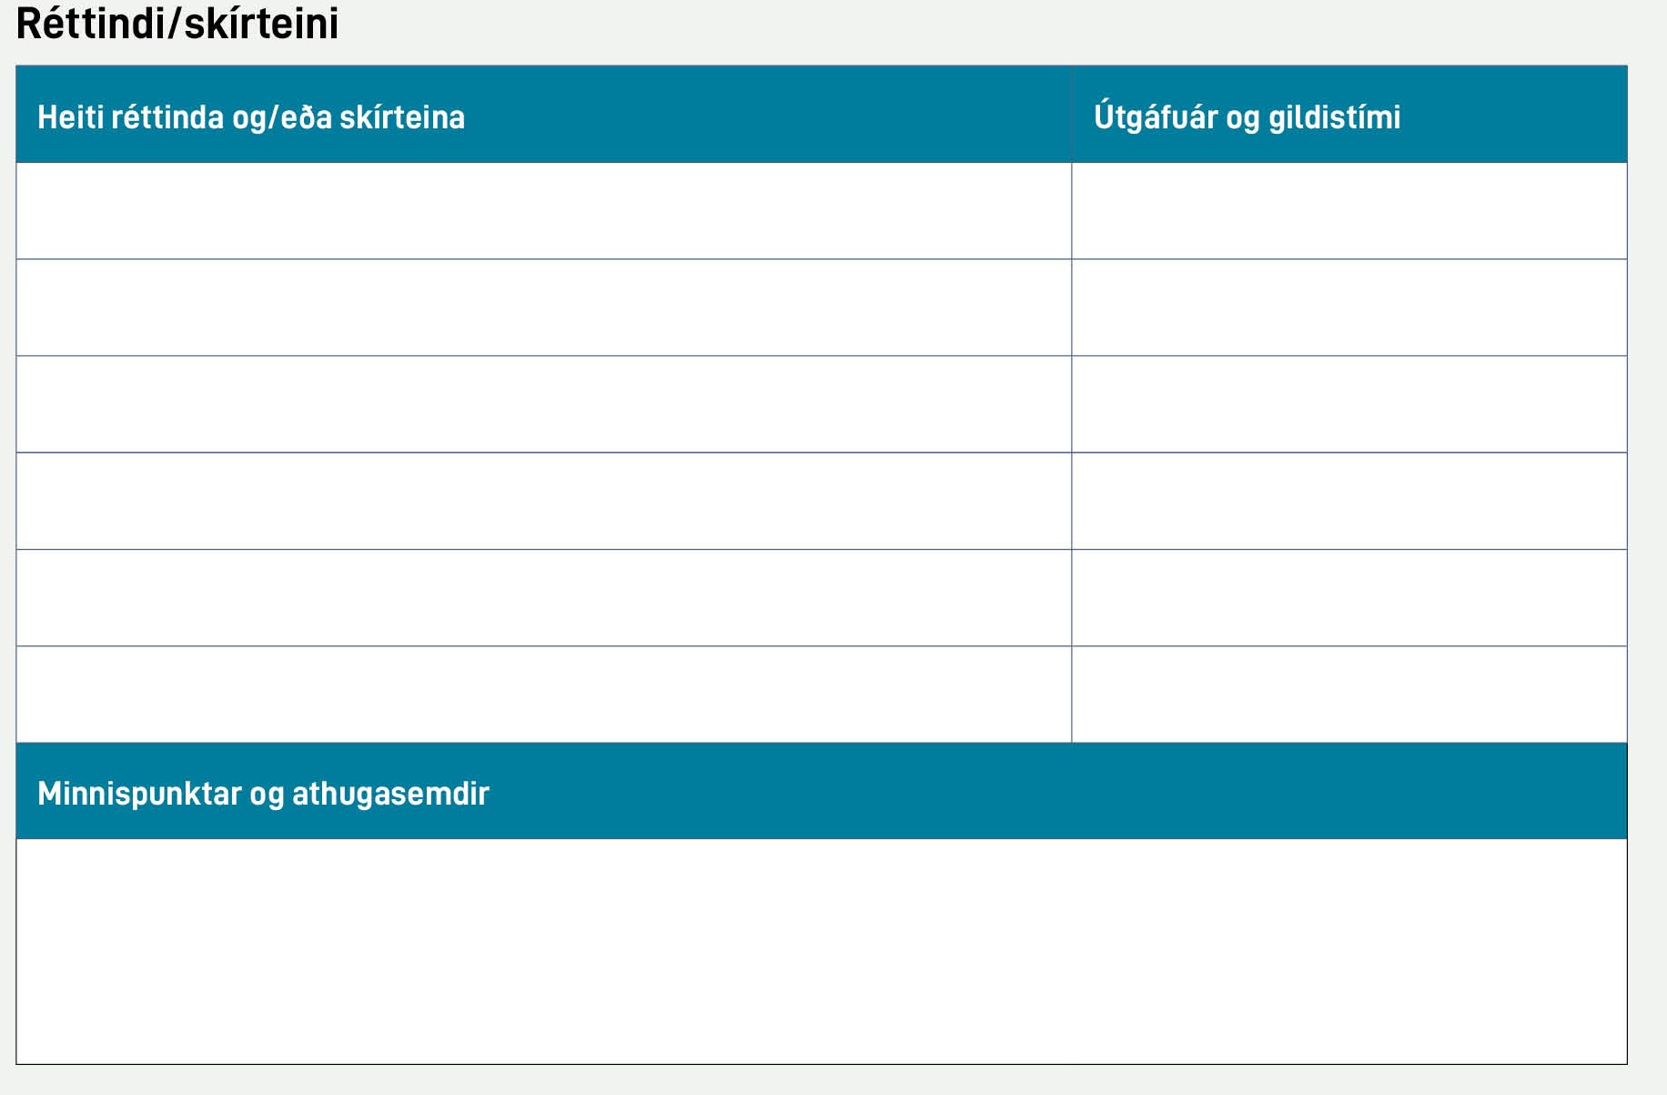The image size is (1667, 1095).
Task: Focus the third row Heiti réttinda cell
Action: pos(543,404)
